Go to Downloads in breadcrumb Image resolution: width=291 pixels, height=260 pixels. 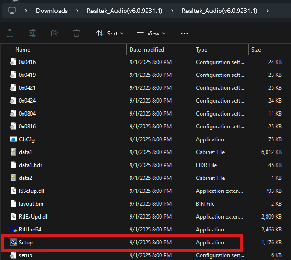(52, 11)
